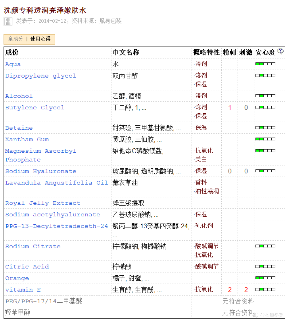Viewport: 286px width, 321px height.
Task: Click the 油性滋润 property of lavender oil
Action: (x=207, y=191)
